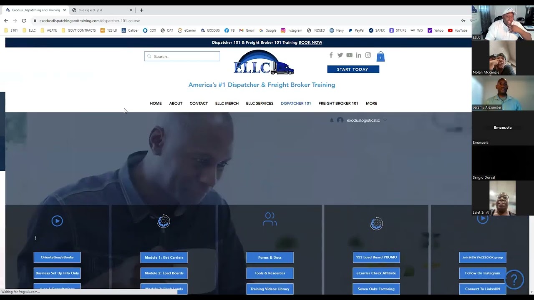Open the AGATE bookmark folder
Viewport: 534px width, 300px height.
coord(48,30)
